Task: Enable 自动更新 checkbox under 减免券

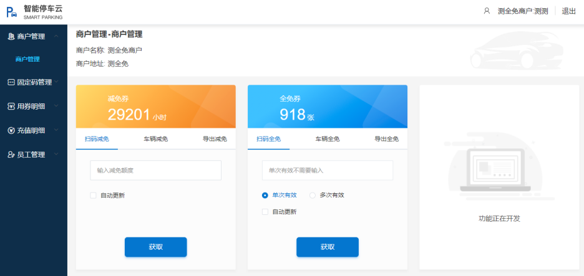Action: (x=94, y=195)
